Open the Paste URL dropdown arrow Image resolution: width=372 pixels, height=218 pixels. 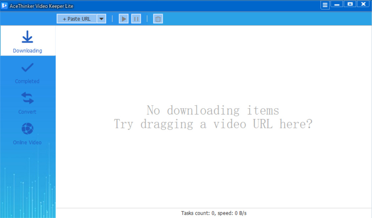point(101,19)
